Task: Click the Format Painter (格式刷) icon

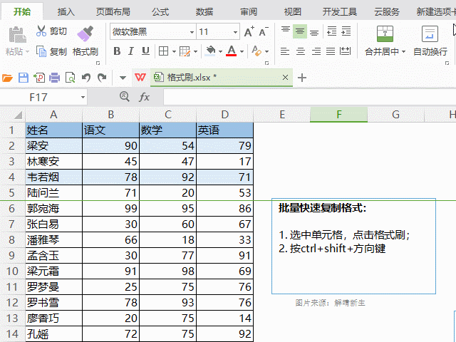Action: coord(85,33)
